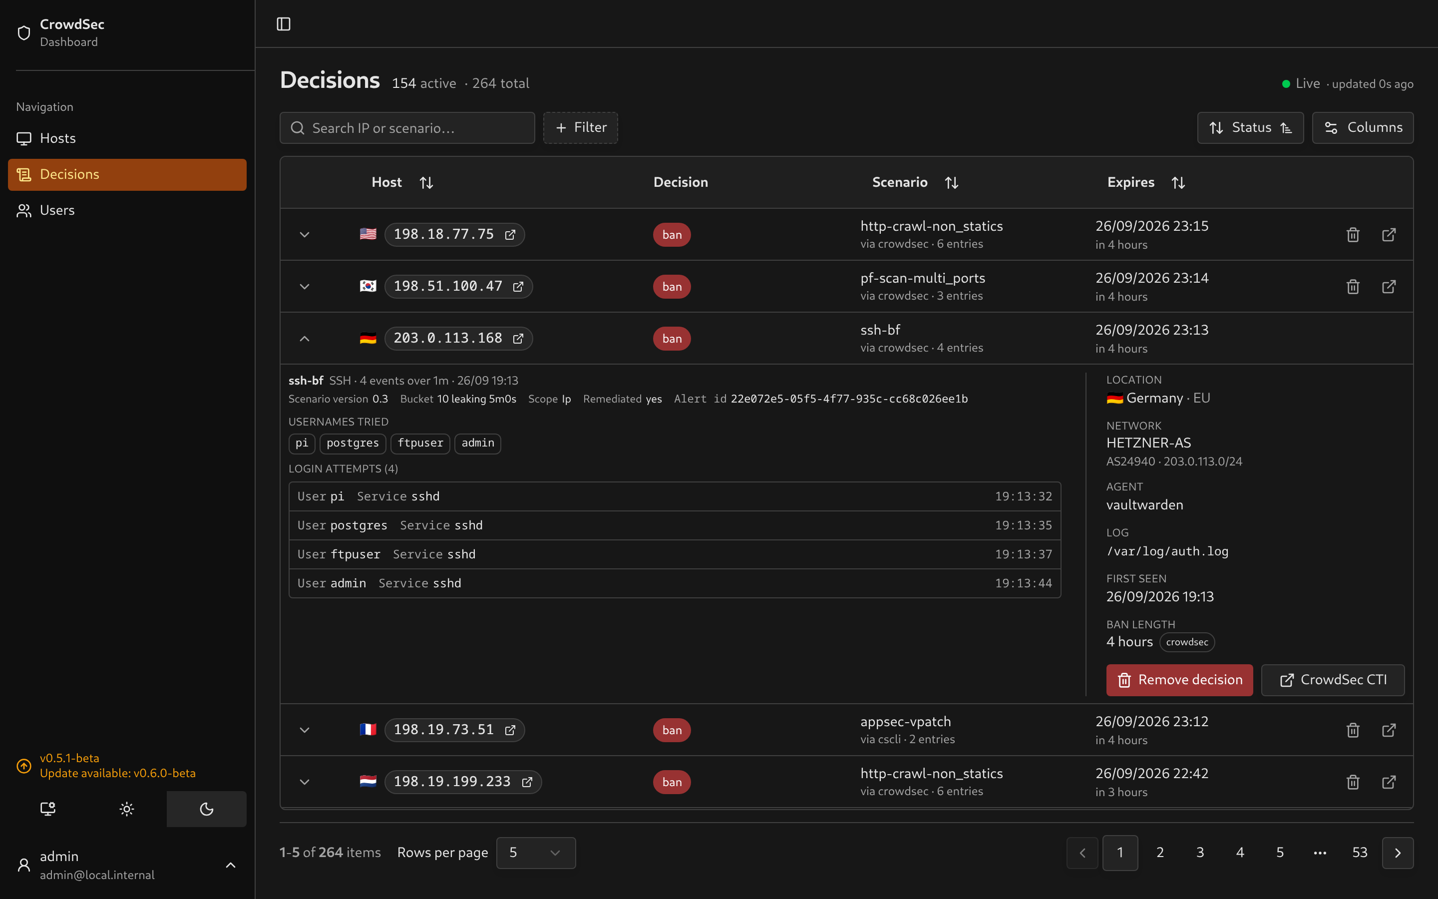
Task: Open Rows per page dropdown
Action: 536,853
